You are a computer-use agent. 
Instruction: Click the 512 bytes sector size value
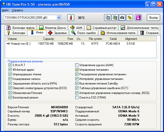pyautogui.click(x=61, y=124)
